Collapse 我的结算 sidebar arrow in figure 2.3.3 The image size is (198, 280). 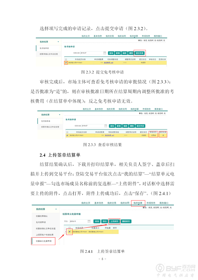tap(59, 115)
